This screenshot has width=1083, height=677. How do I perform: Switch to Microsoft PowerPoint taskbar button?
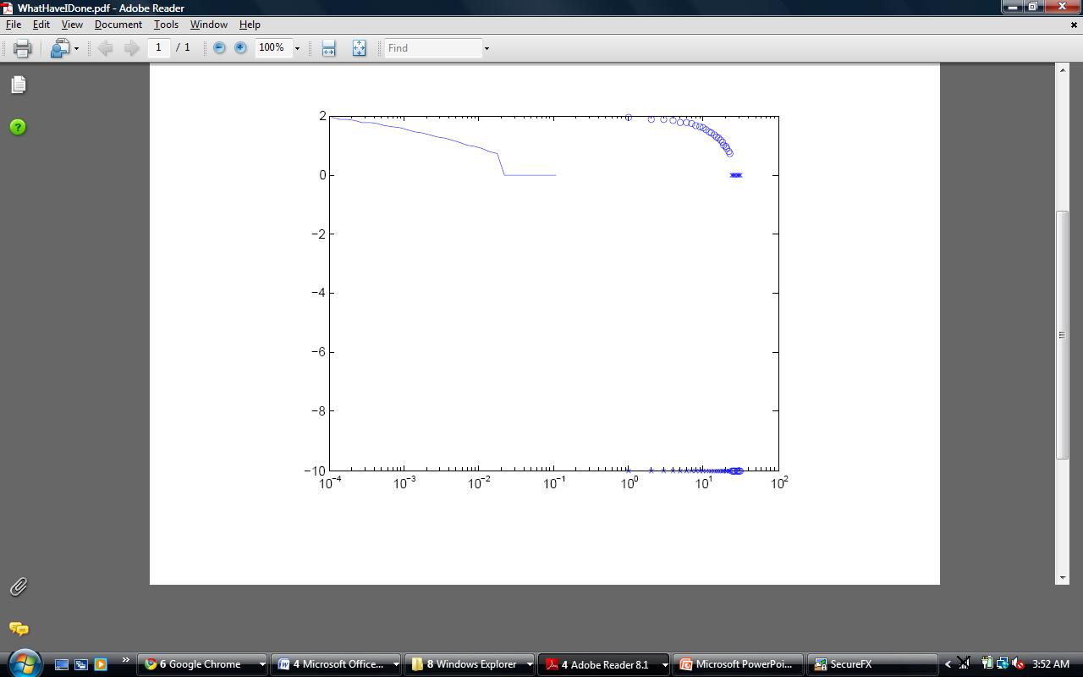coord(736,664)
